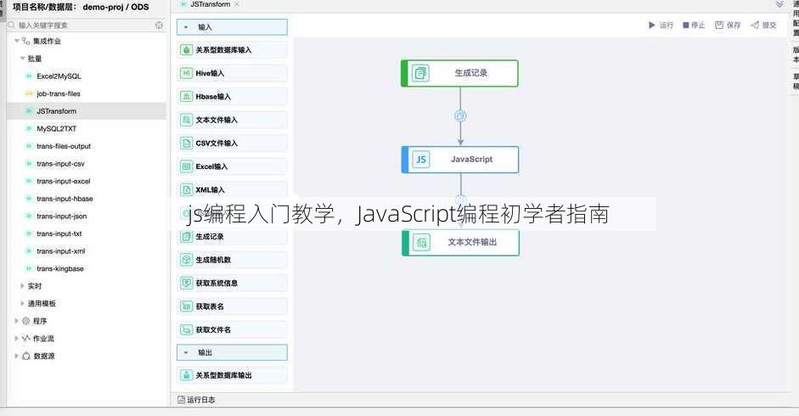Collapse the 输出 component group

pos(186,352)
